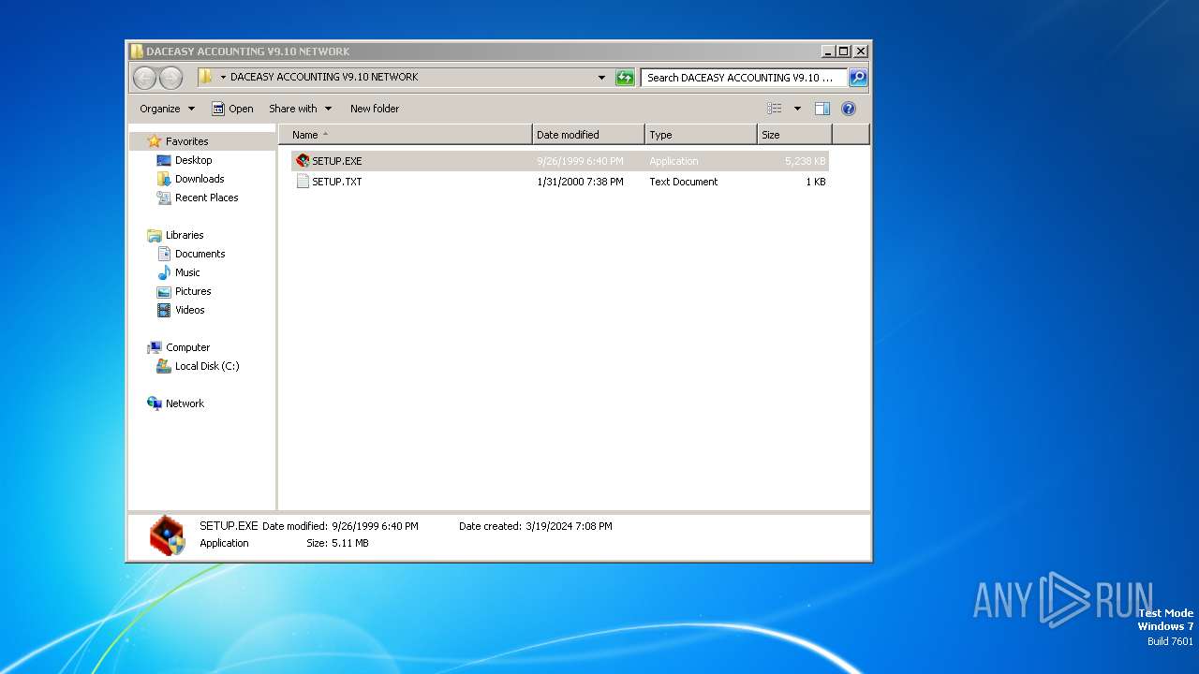Screen dimensions: 1199x674
Task: Click the Network icon in sidebar
Action: (x=155, y=403)
